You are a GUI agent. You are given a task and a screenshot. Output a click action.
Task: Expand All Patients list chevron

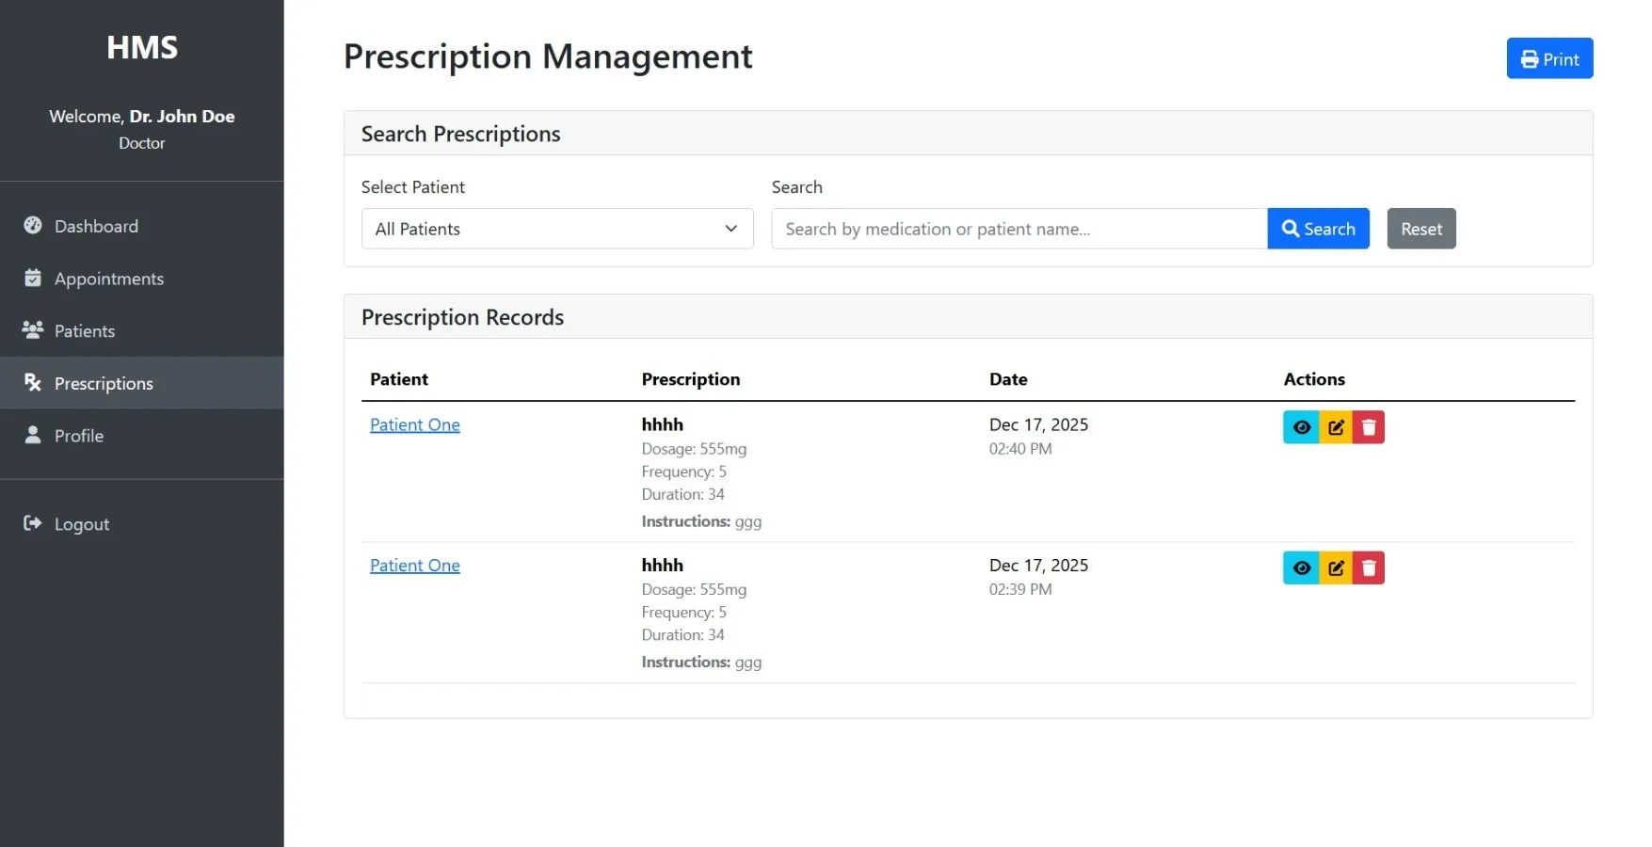pos(730,229)
